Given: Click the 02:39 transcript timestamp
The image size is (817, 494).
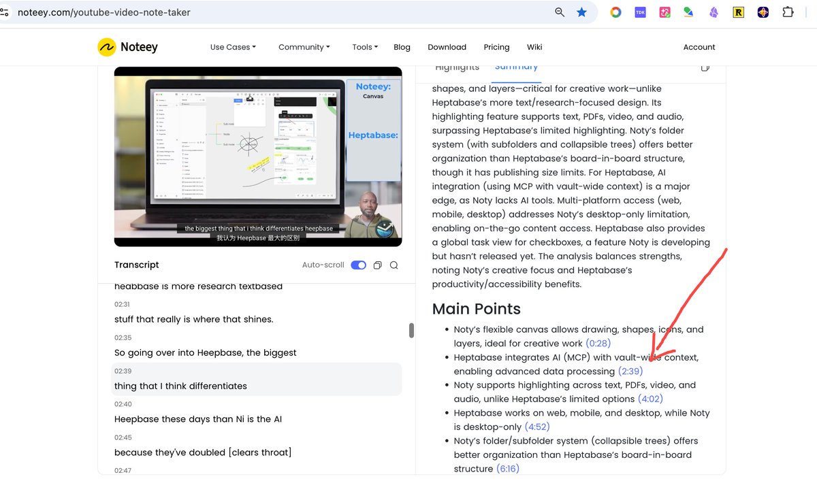Looking at the screenshot, I should 123,371.
